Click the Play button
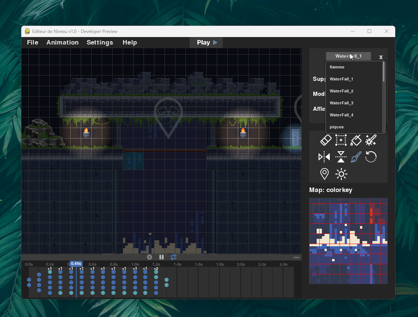Image resolution: width=418 pixels, height=317 pixels. (206, 42)
